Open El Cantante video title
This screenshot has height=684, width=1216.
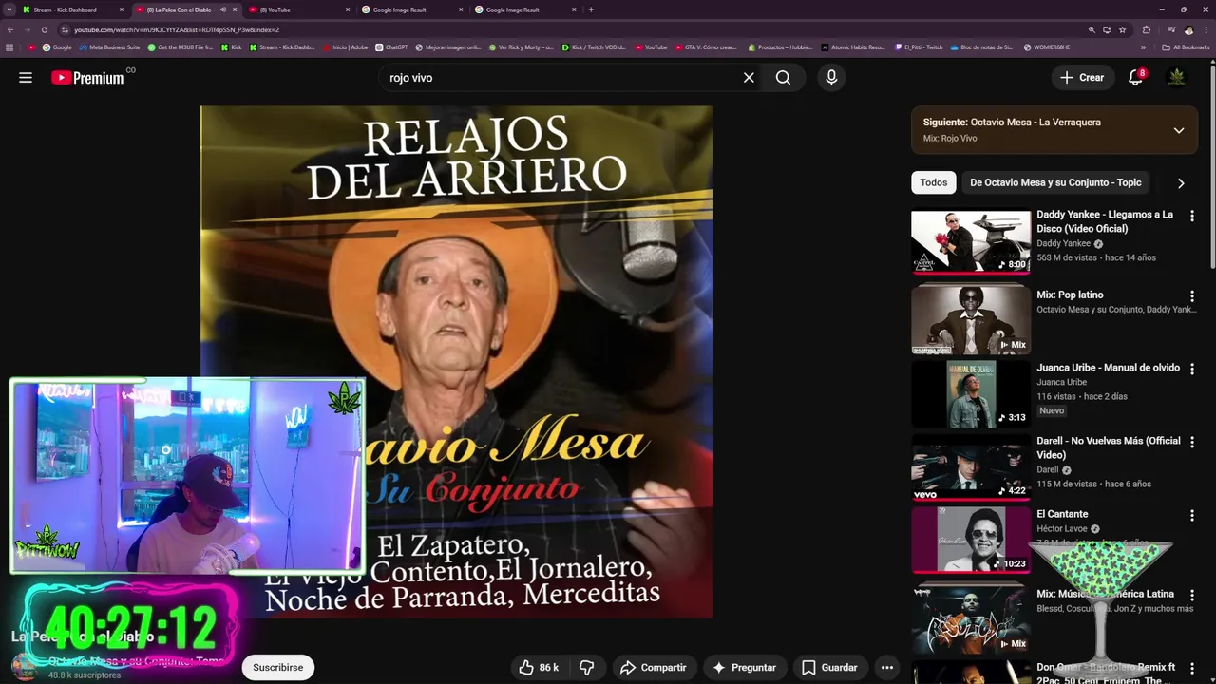(x=1062, y=514)
